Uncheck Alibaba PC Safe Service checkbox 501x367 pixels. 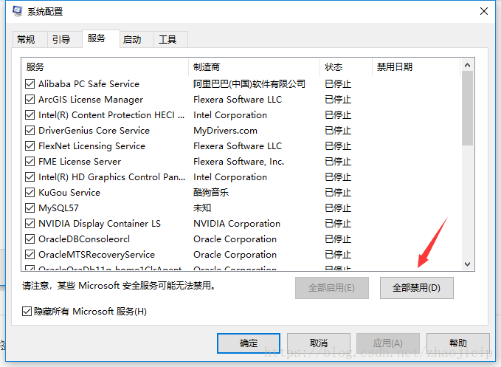[x=30, y=84]
